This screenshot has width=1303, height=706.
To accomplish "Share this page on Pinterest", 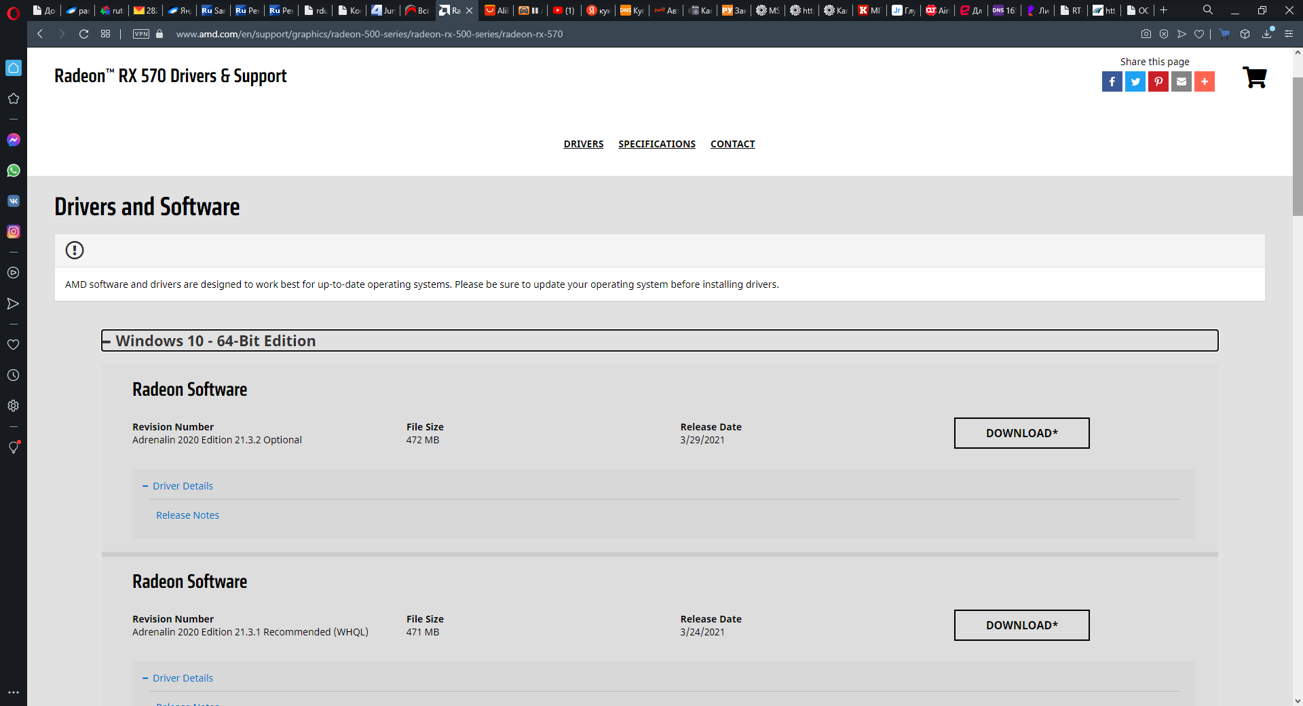I will point(1158,81).
